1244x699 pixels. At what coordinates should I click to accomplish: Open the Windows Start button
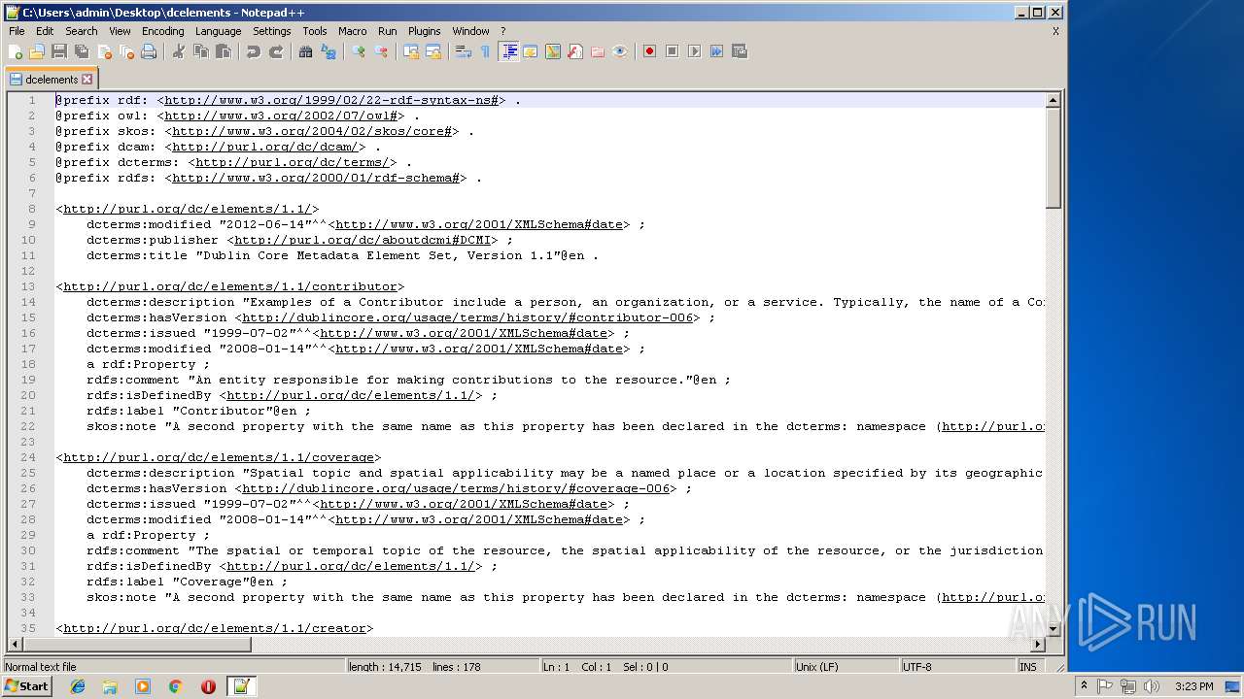[x=27, y=685]
